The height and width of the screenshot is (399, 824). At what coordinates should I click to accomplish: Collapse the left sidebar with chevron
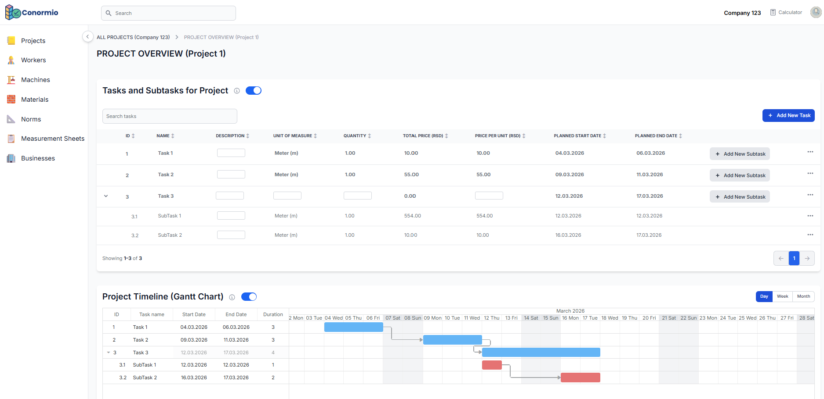(87, 37)
